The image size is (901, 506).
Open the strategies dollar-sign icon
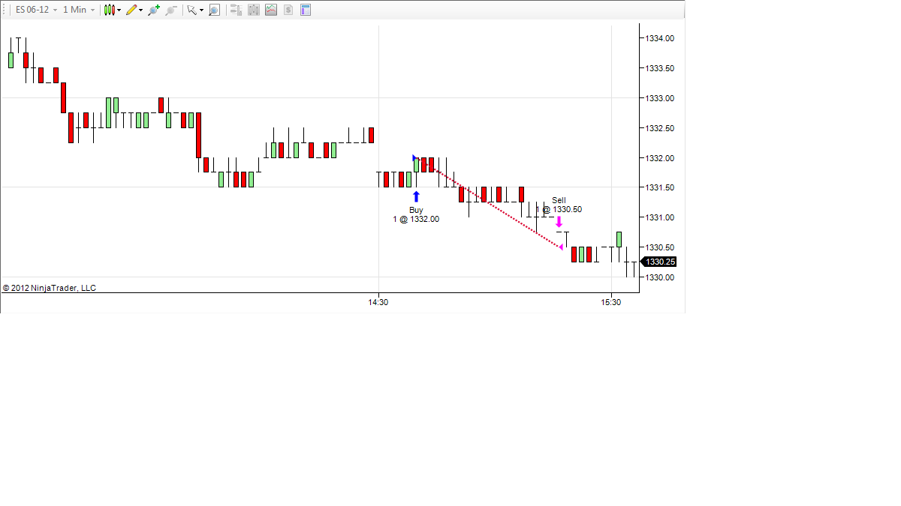click(288, 10)
